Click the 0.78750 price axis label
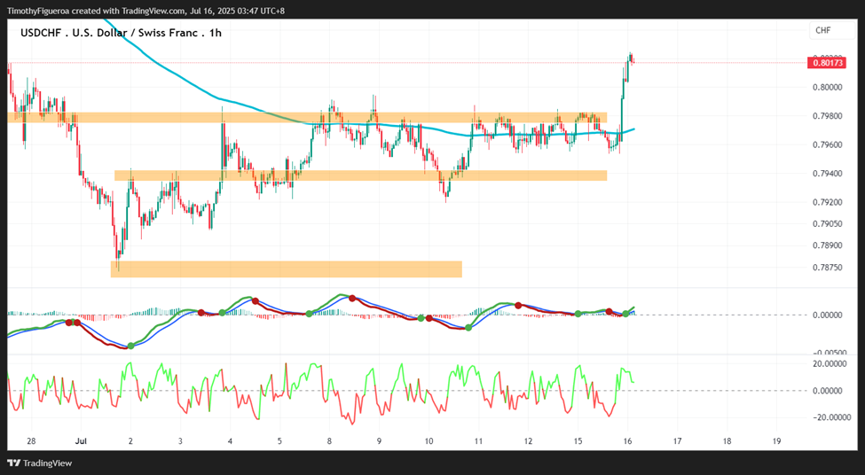This screenshot has width=865, height=475. [827, 268]
